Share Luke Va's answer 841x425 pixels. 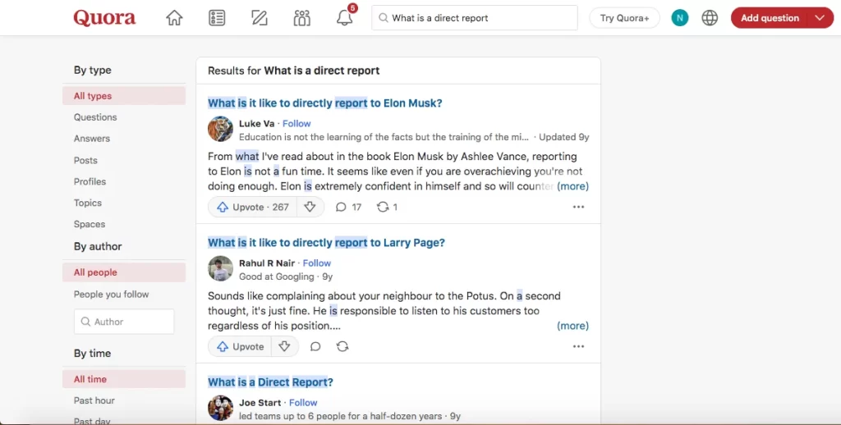pos(387,207)
